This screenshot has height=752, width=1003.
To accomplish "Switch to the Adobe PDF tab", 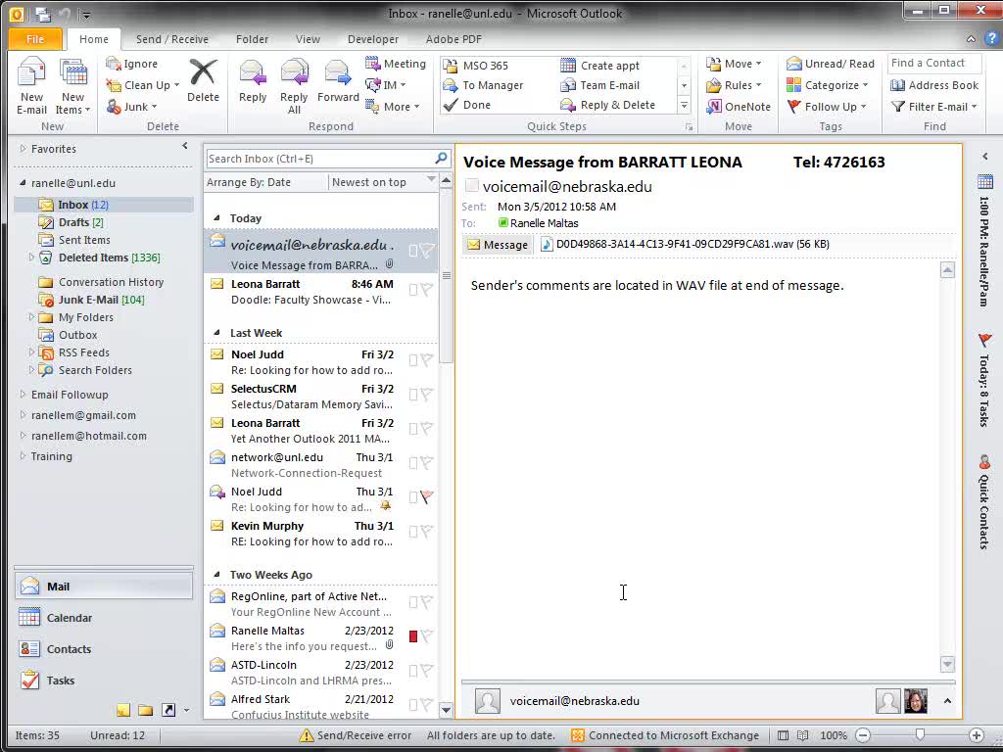I will pos(454,39).
